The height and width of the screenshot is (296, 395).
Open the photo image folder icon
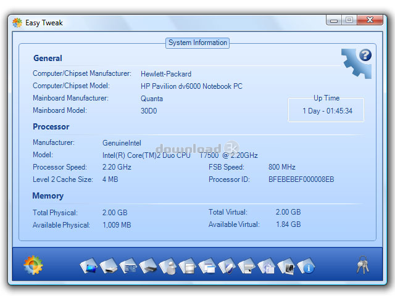pyautogui.click(x=286, y=266)
